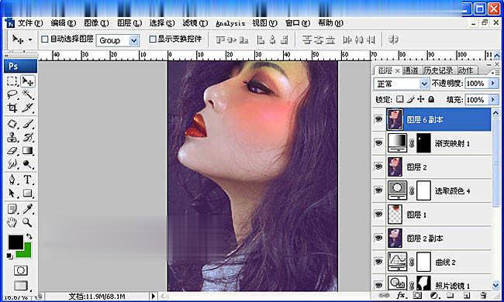Viewport: 504px width, 302px height.
Task: Select the Clone Stamp tool
Action: pyautogui.click(x=12, y=137)
